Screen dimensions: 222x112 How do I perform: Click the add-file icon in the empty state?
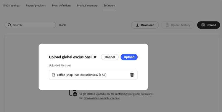[73, 93]
